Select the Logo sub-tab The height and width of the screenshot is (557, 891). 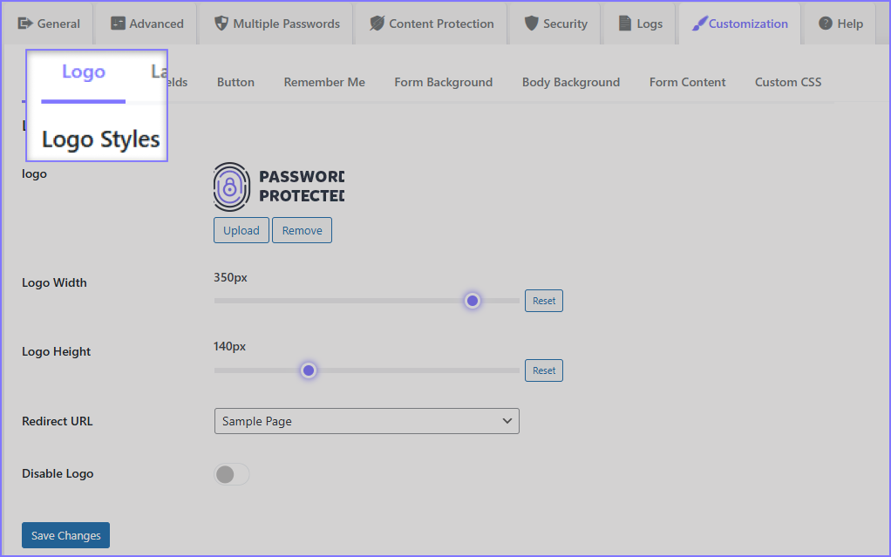(x=83, y=72)
